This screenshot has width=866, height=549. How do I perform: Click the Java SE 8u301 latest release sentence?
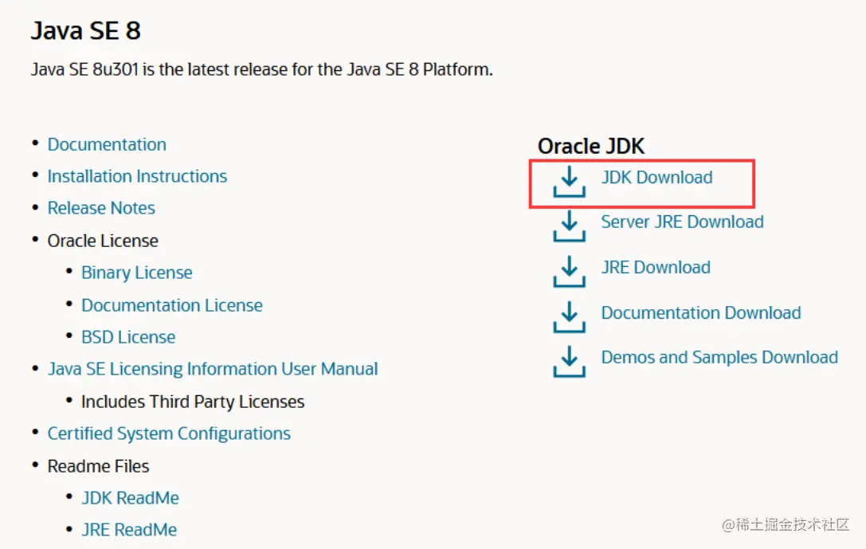coord(262,69)
